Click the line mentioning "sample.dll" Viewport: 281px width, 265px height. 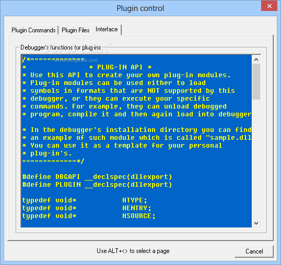coord(137,138)
